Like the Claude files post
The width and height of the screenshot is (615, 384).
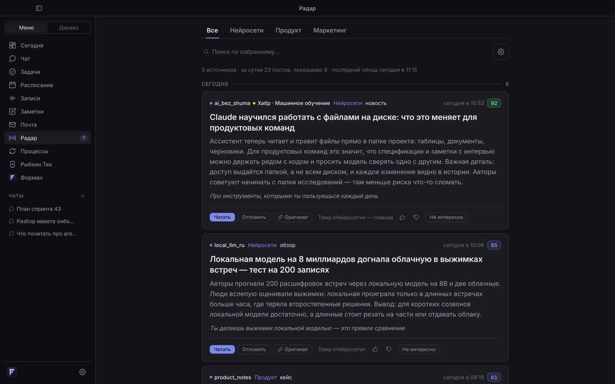[x=402, y=217]
